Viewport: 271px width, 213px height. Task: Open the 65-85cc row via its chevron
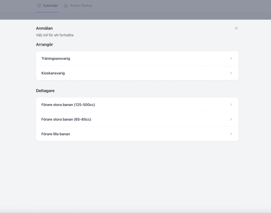click(x=231, y=119)
